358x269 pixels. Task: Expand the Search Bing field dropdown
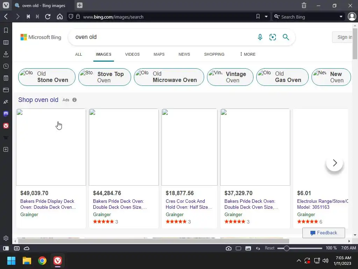(341, 17)
